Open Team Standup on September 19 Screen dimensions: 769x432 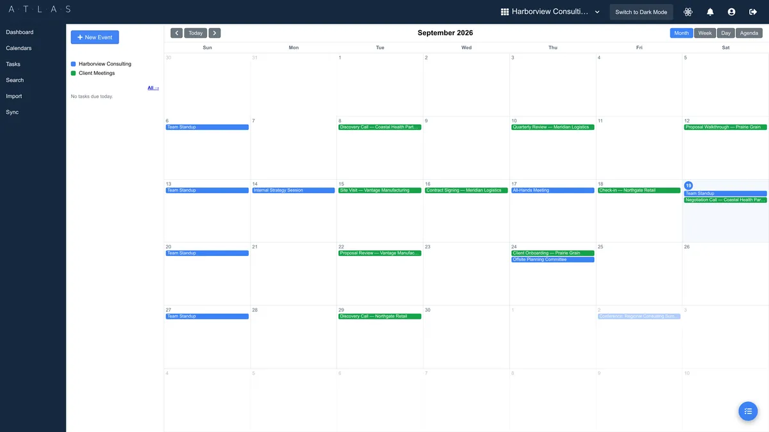point(725,193)
